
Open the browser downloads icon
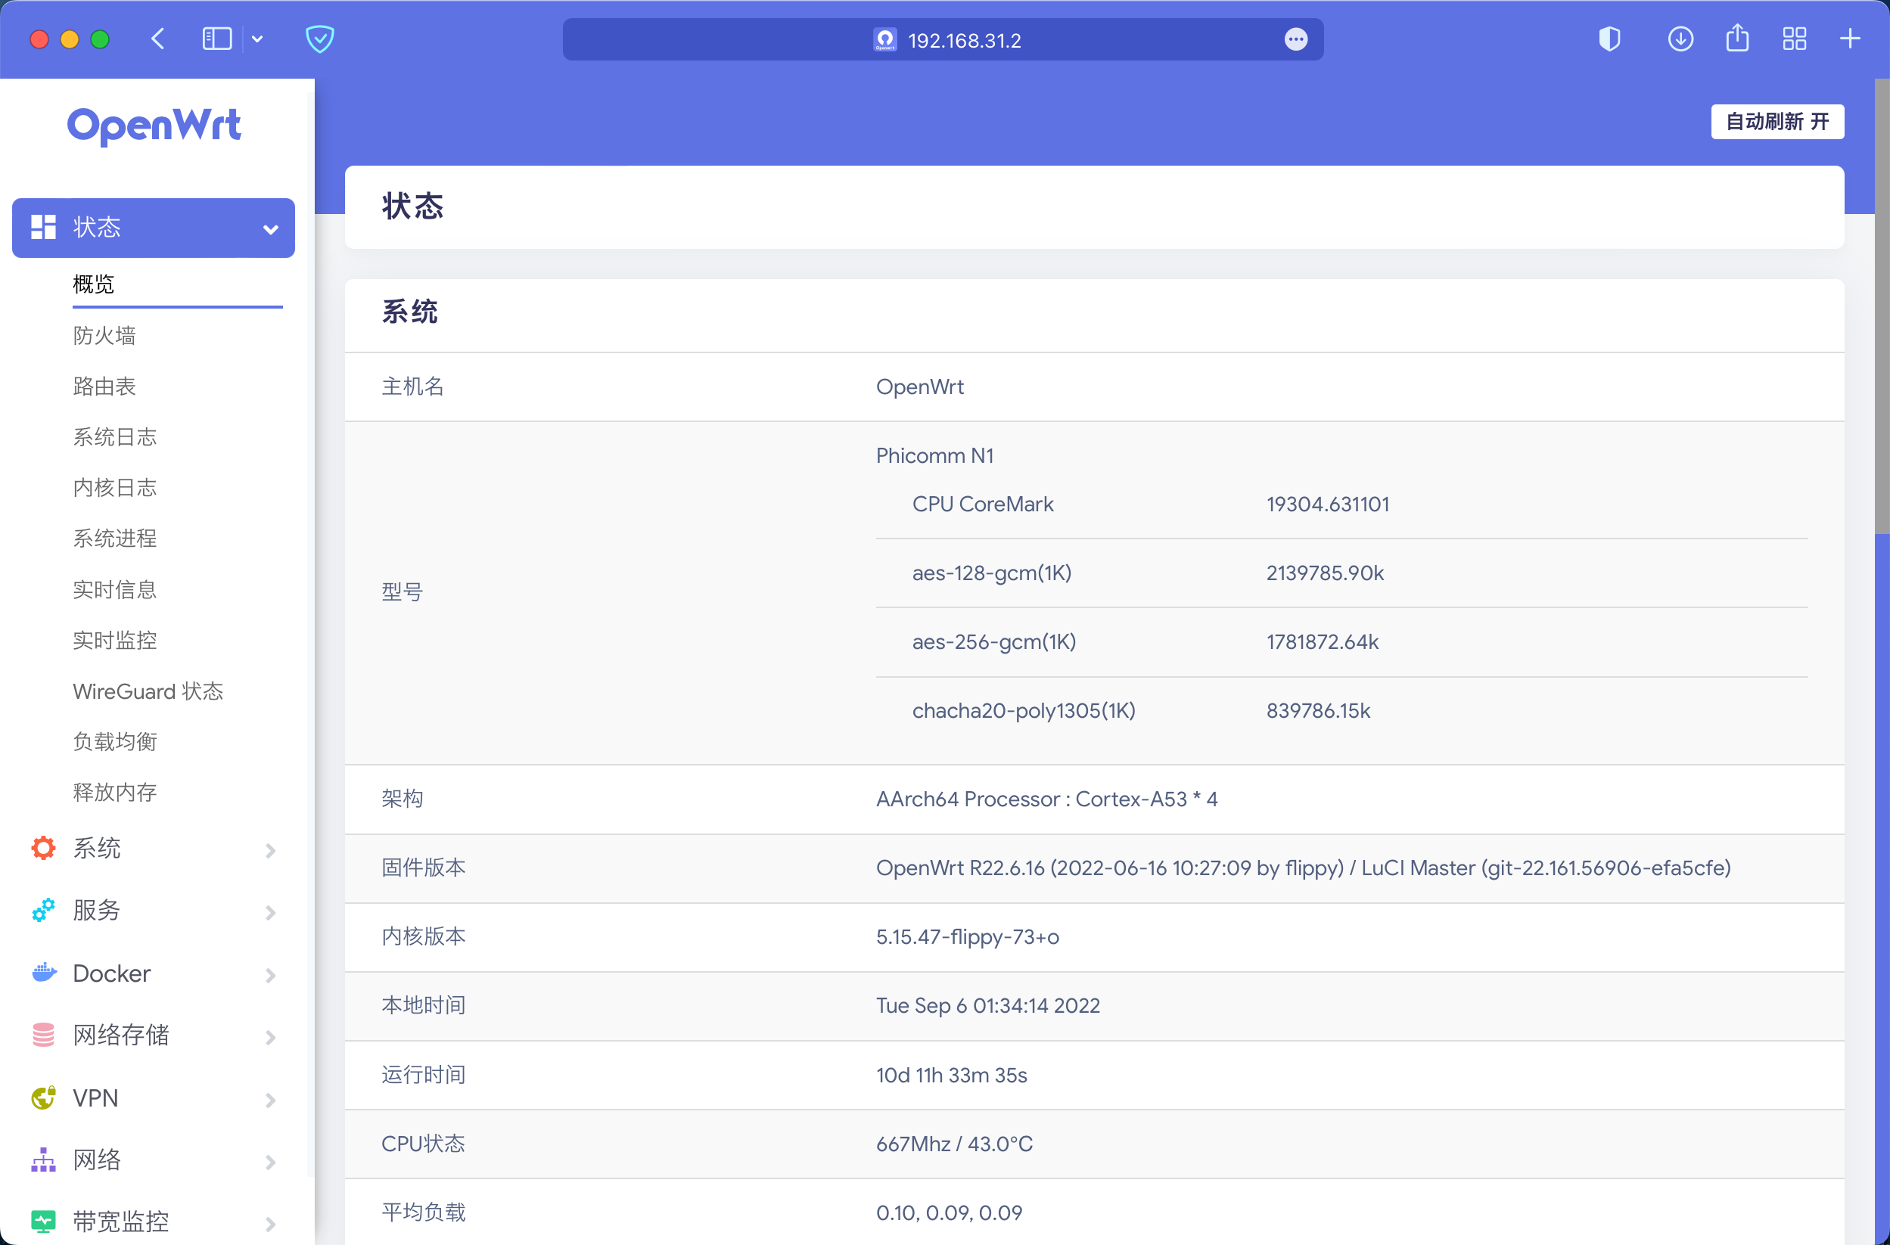point(1680,39)
